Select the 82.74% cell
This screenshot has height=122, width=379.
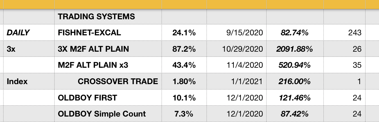(x=295, y=32)
